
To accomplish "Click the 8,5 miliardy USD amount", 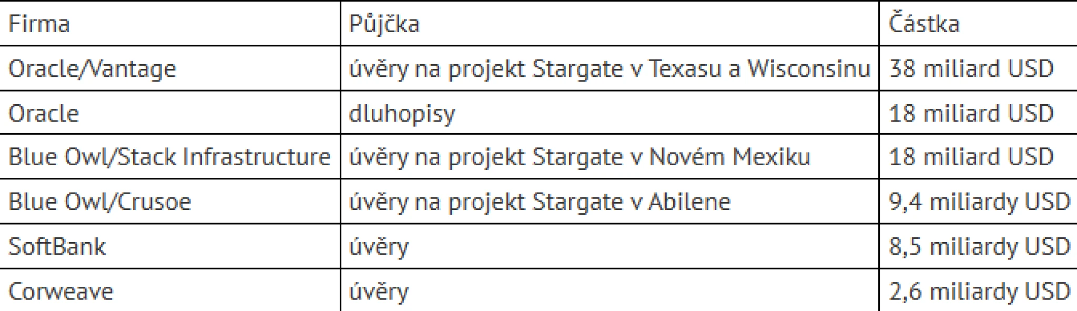I will [x=979, y=246].
